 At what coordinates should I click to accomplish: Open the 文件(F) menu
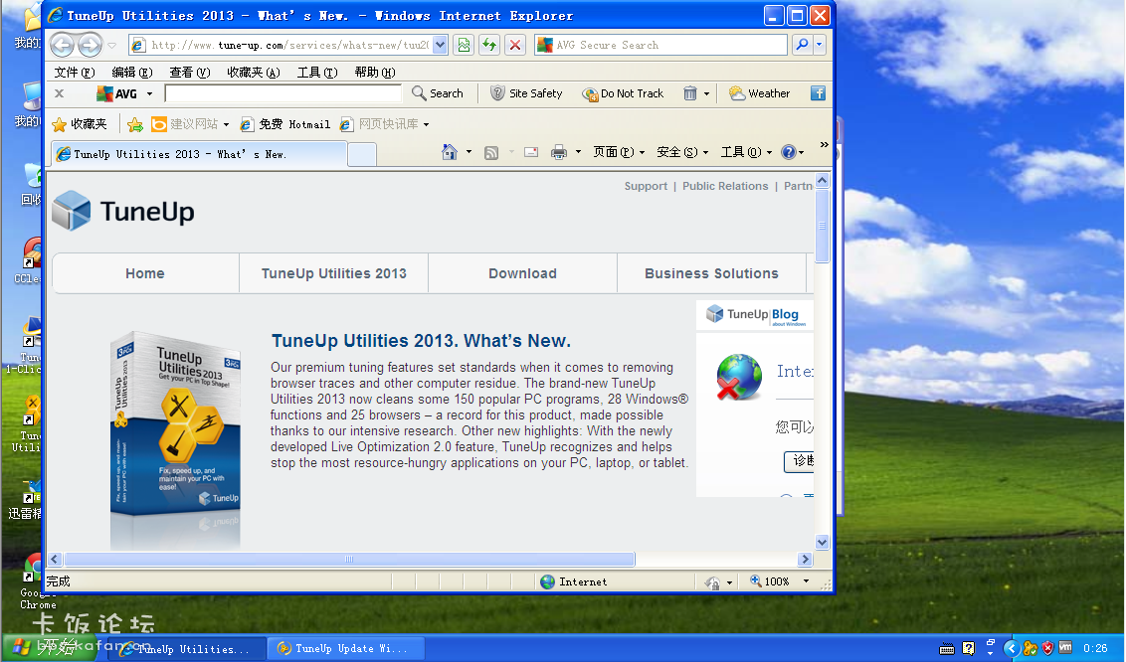point(74,73)
